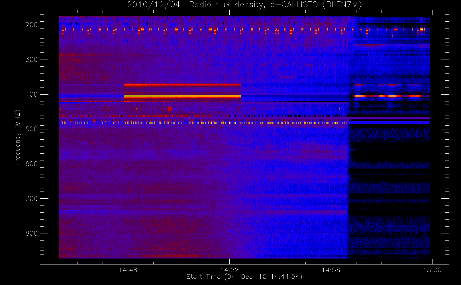Click the 700 frequency tick label
The width and height of the screenshot is (461, 285).
click(31, 199)
